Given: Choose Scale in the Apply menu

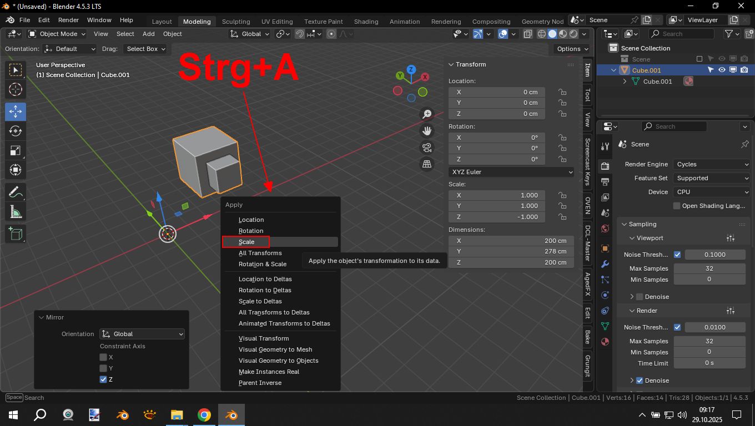Looking at the screenshot, I should point(246,242).
